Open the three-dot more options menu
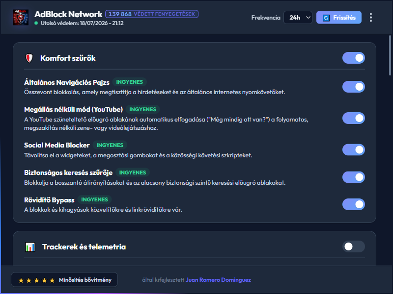 pyautogui.click(x=371, y=18)
